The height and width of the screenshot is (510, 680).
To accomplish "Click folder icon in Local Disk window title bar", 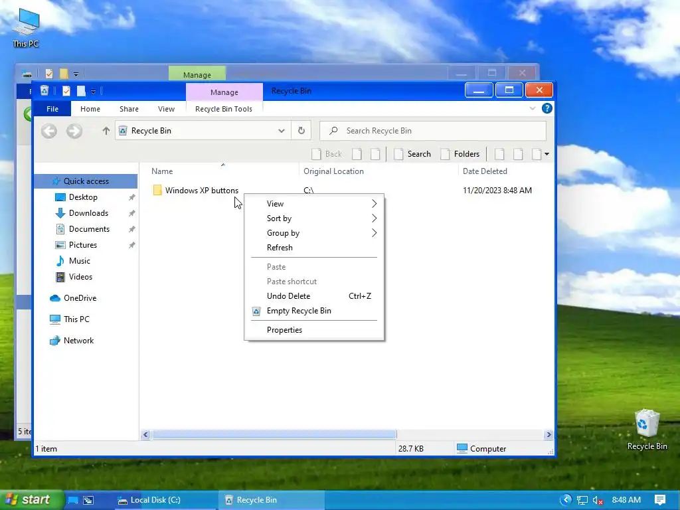I will [64, 74].
